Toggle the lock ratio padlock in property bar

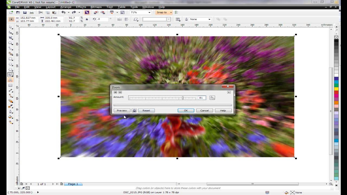click(87, 19)
